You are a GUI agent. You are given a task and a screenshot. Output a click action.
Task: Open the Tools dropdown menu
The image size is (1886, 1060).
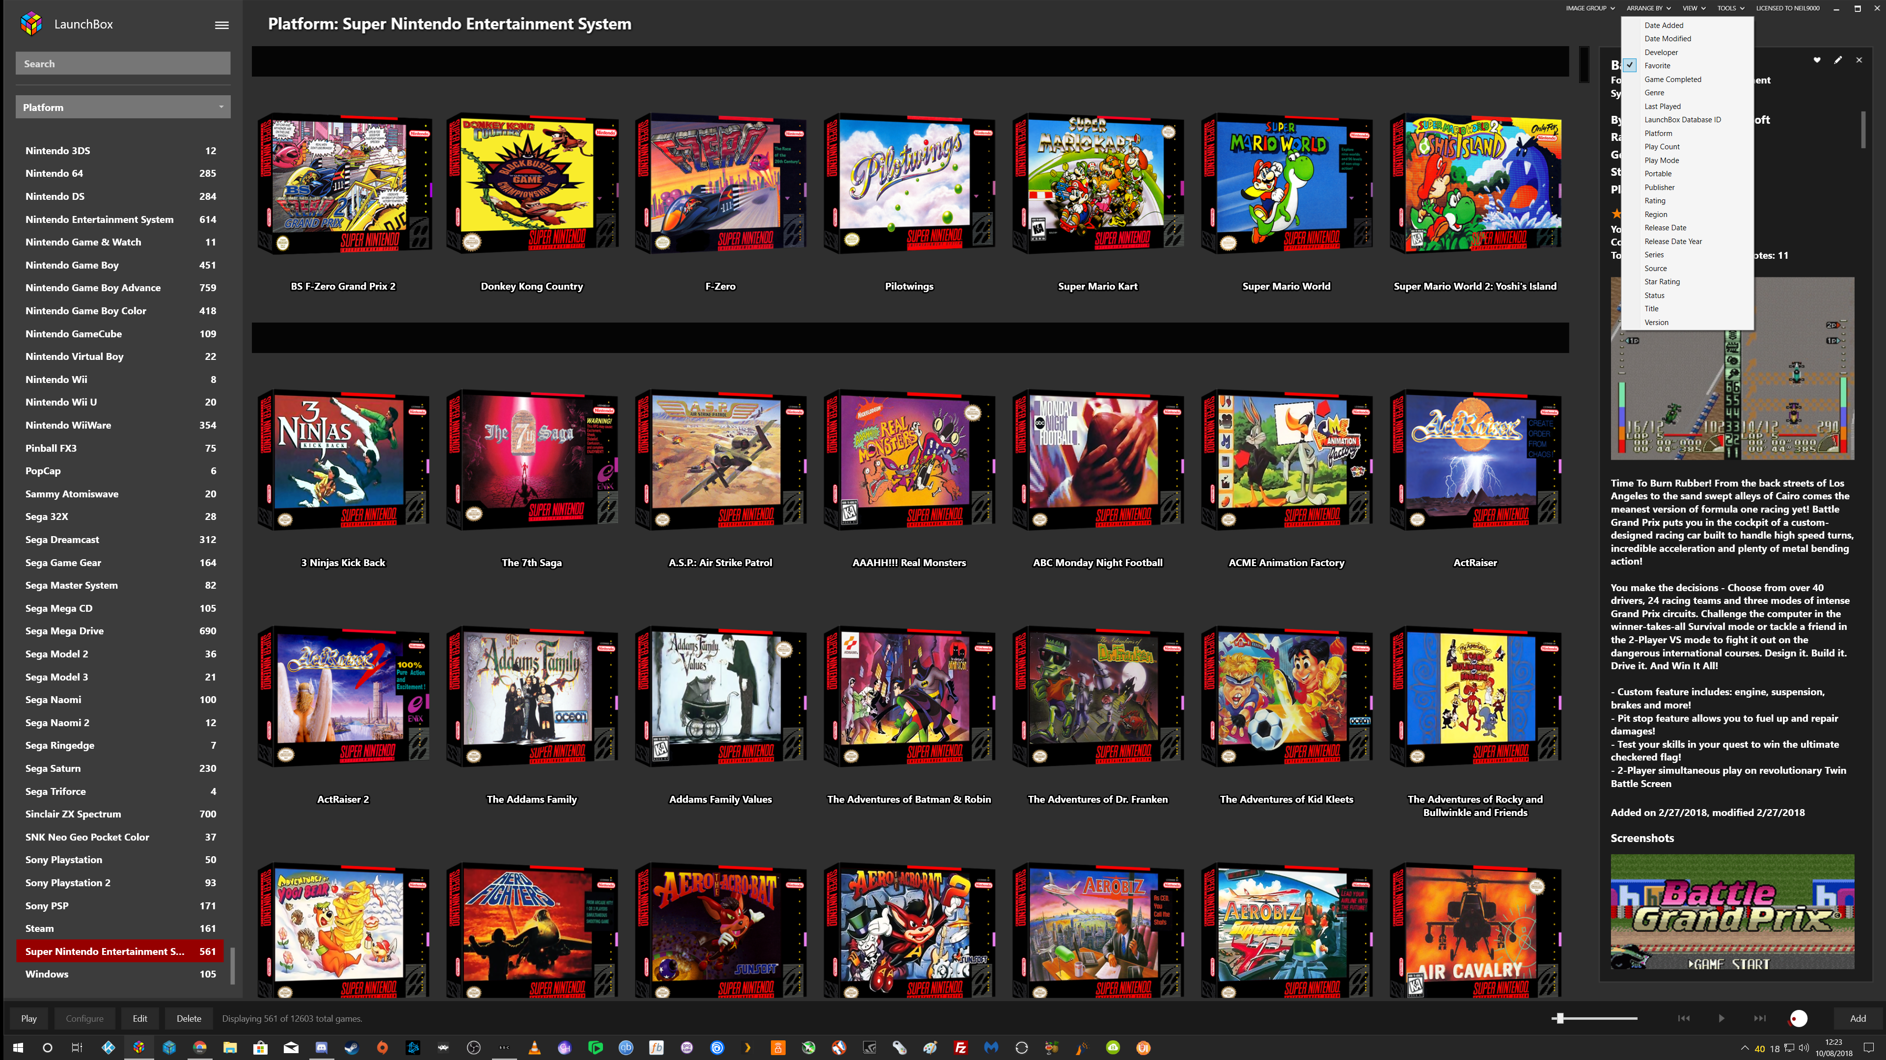pos(1731,8)
